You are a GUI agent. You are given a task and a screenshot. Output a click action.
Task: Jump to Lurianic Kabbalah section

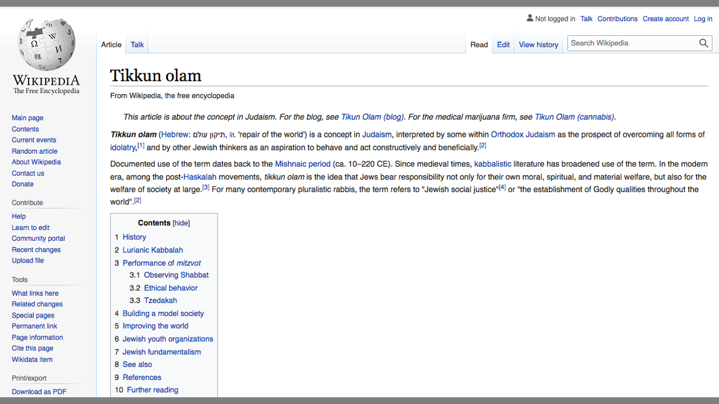pos(152,250)
